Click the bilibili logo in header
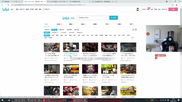This screenshot has height=102, width=182. click(x=6, y=9)
